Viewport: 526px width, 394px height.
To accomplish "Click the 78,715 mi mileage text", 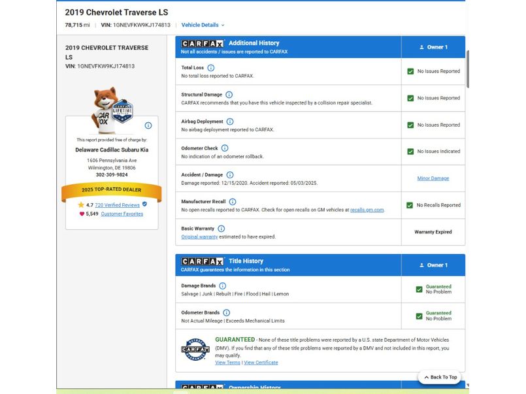I will point(78,25).
